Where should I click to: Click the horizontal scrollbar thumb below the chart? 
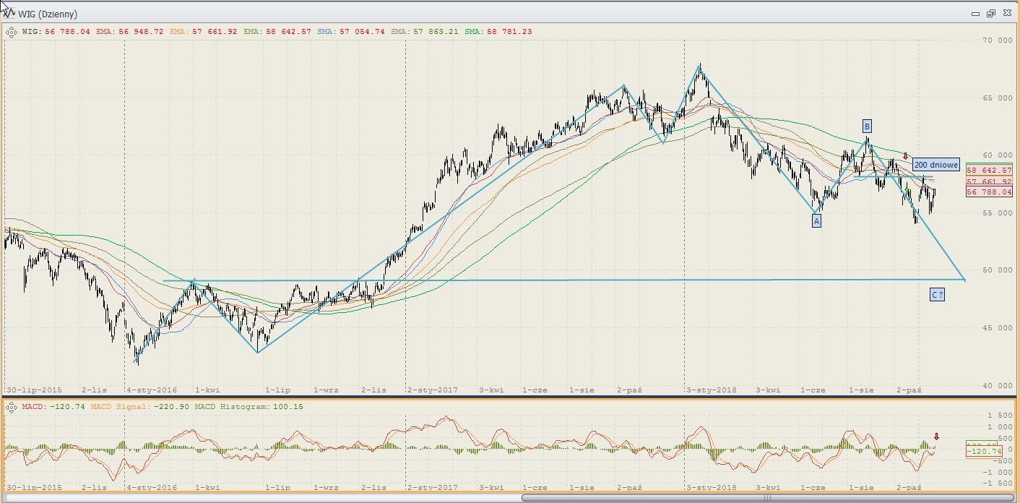tap(769, 497)
